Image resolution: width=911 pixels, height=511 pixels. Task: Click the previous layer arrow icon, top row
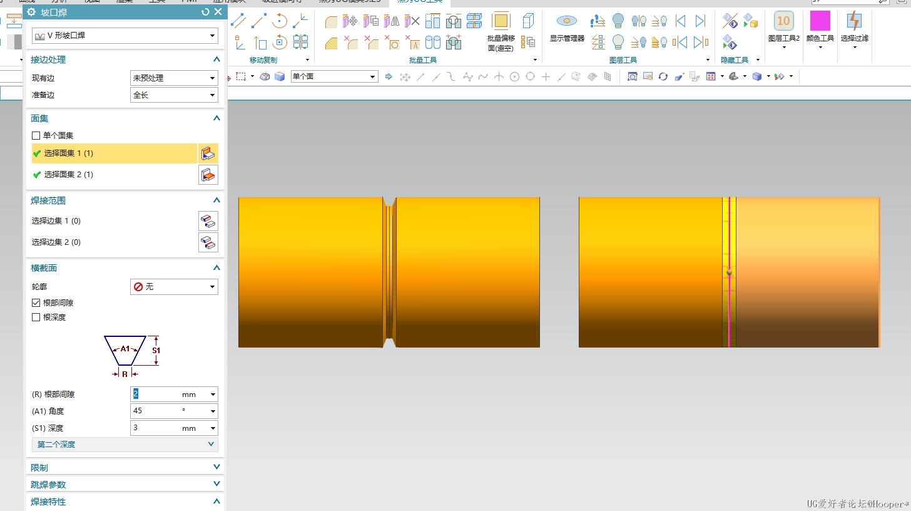[x=680, y=21]
